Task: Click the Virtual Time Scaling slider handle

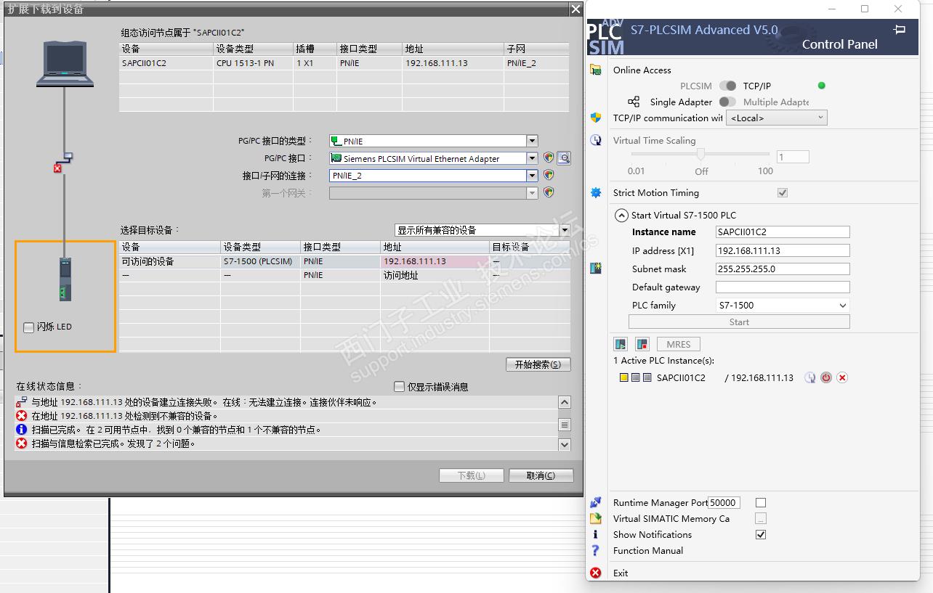Action: (701, 154)
